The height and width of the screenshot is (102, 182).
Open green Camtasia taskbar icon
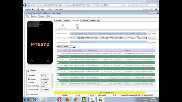coord(84,99)
